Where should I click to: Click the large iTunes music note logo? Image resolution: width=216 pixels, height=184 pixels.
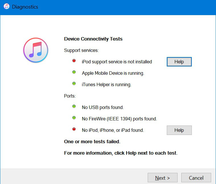(x=36, y=50)
